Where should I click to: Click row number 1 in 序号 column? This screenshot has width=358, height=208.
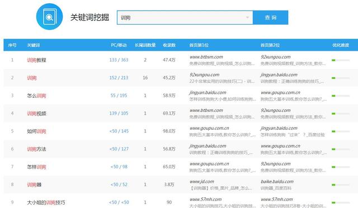click(12, 60)
